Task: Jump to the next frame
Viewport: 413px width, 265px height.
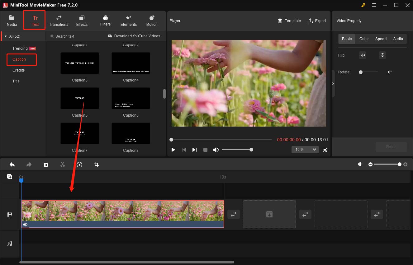Action: tap(194, 150)
